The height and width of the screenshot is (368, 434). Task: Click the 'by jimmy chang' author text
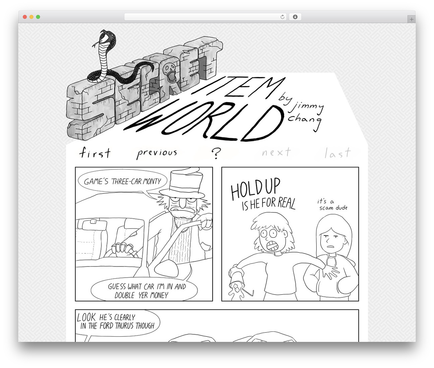[301, 111]
